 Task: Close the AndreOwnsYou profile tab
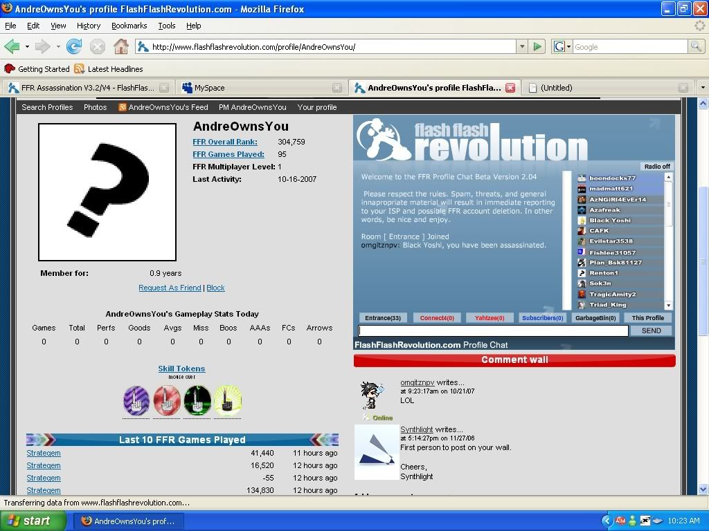click(x=510, y=88)
